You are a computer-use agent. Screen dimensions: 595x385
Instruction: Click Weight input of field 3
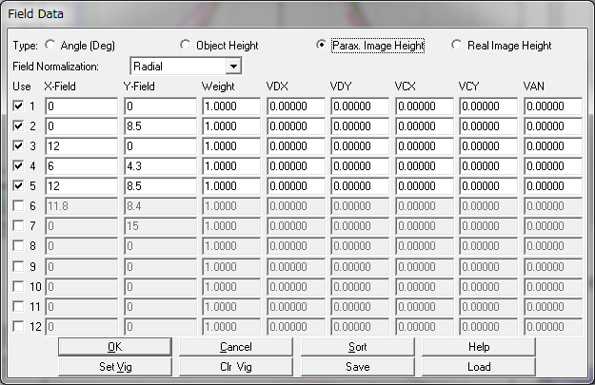pos(231,145)
